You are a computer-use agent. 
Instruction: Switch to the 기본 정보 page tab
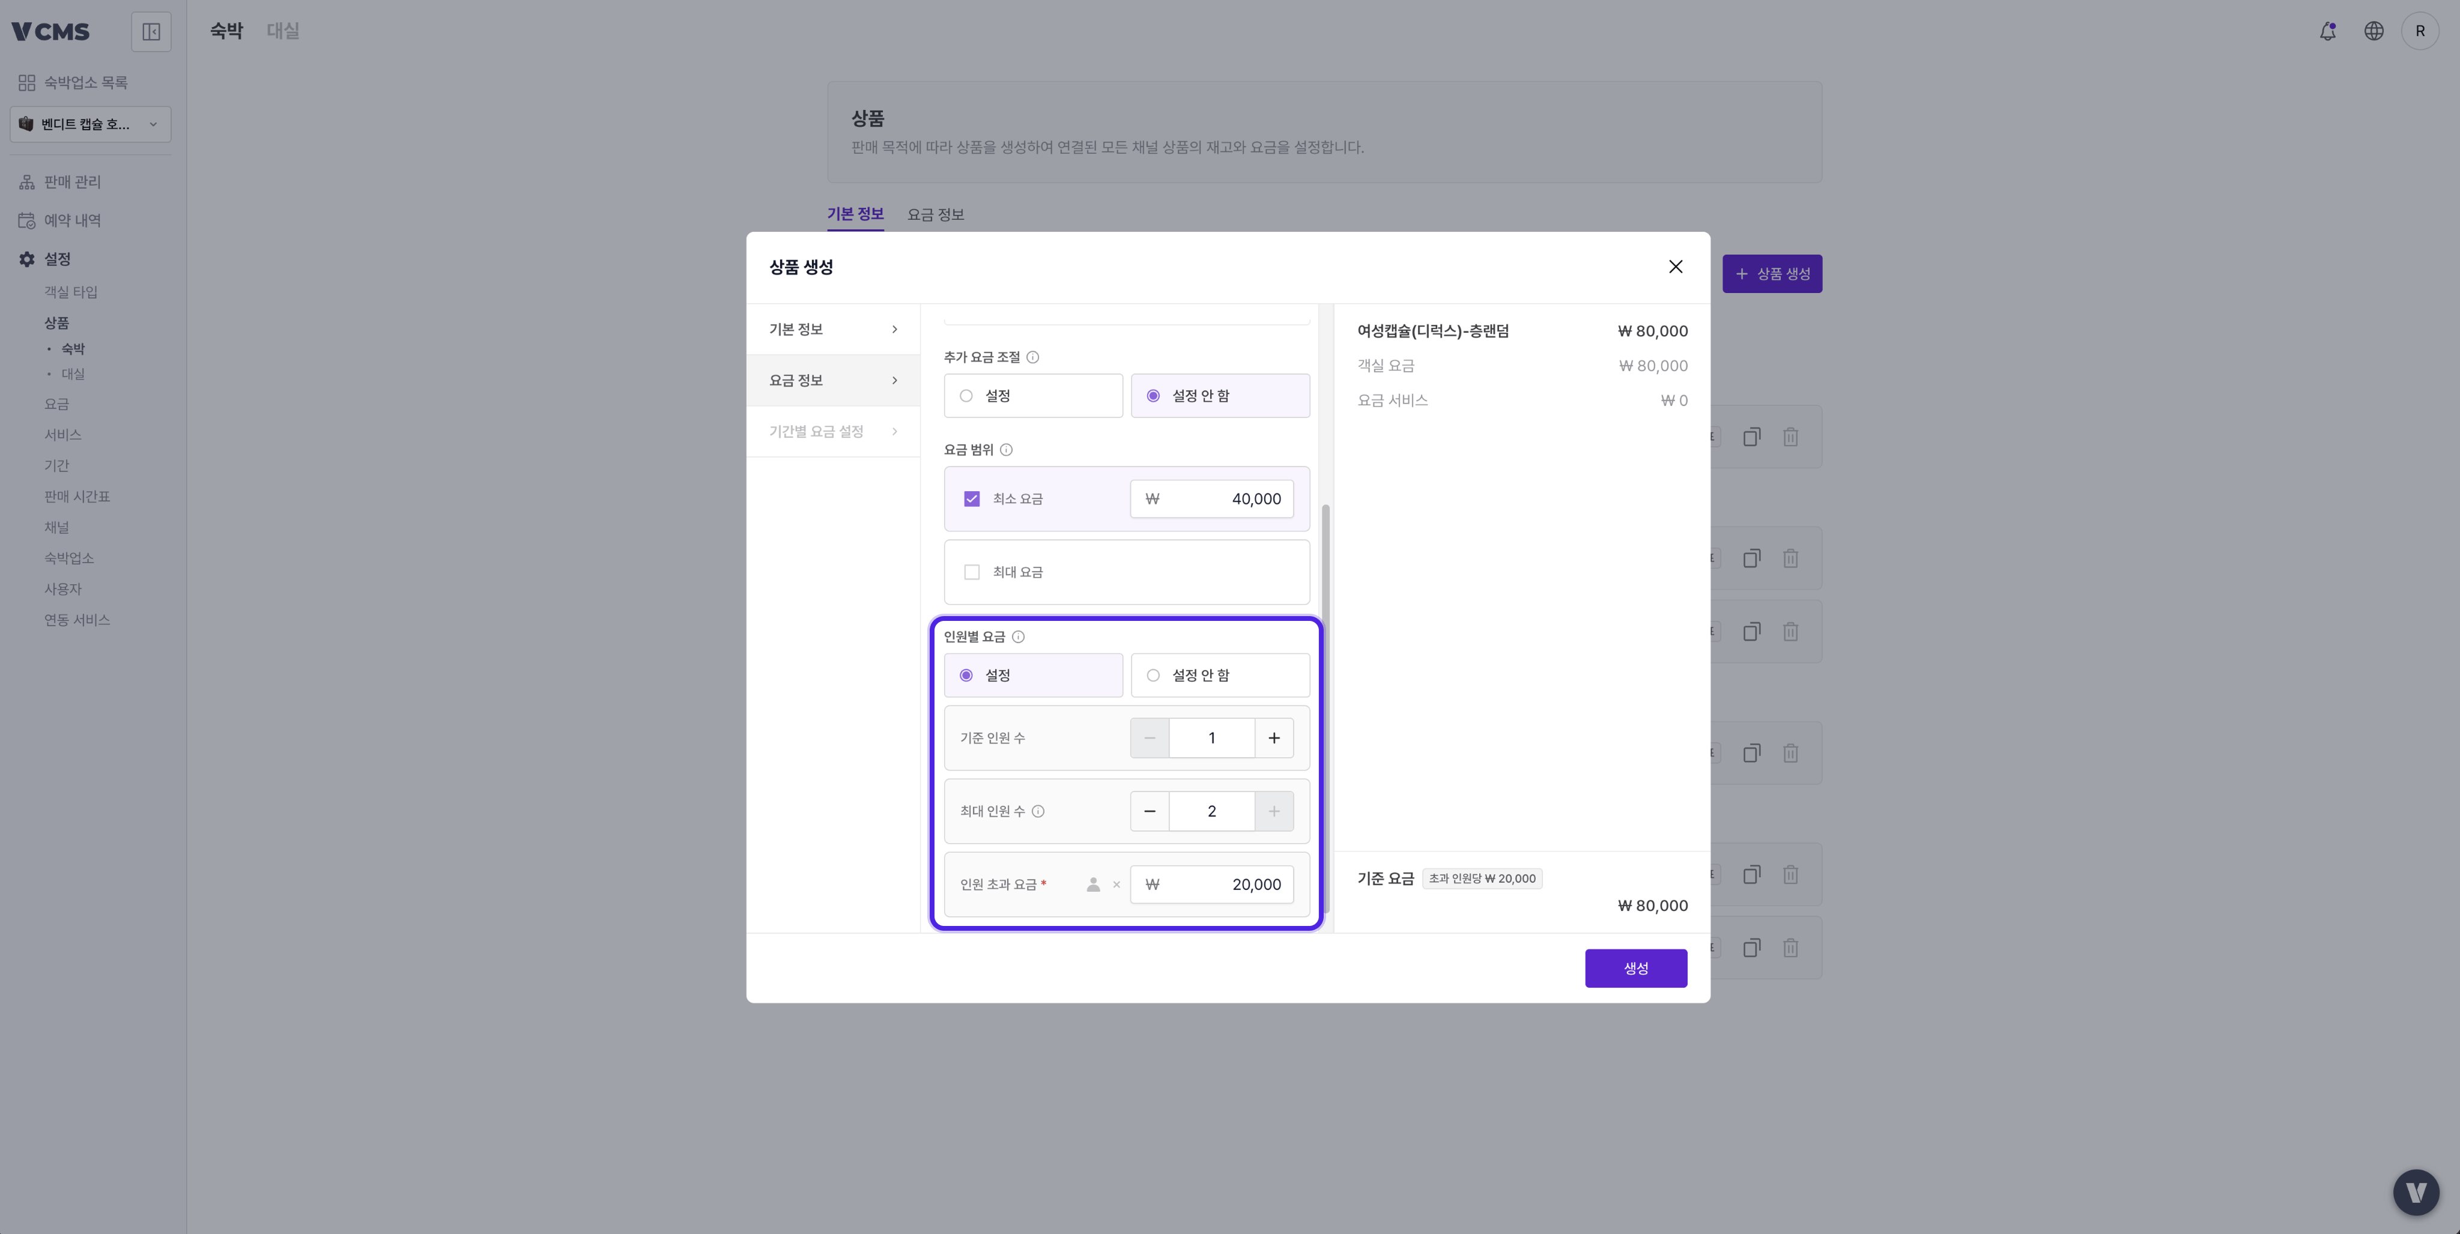(855, 214)
